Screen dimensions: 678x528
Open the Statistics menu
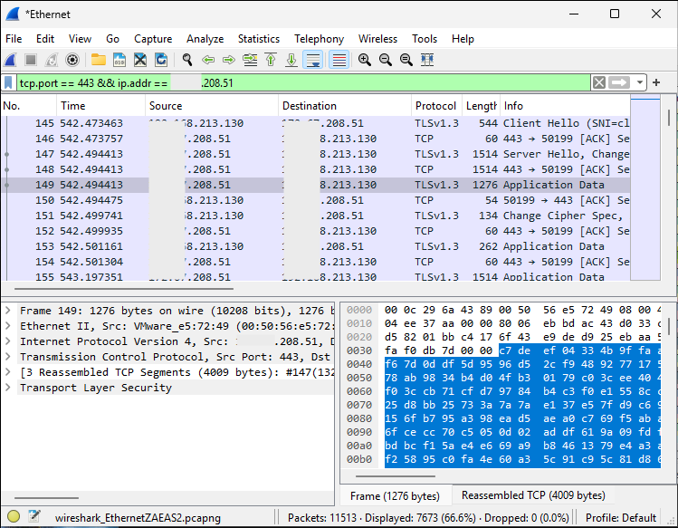[x=259, y=39]
